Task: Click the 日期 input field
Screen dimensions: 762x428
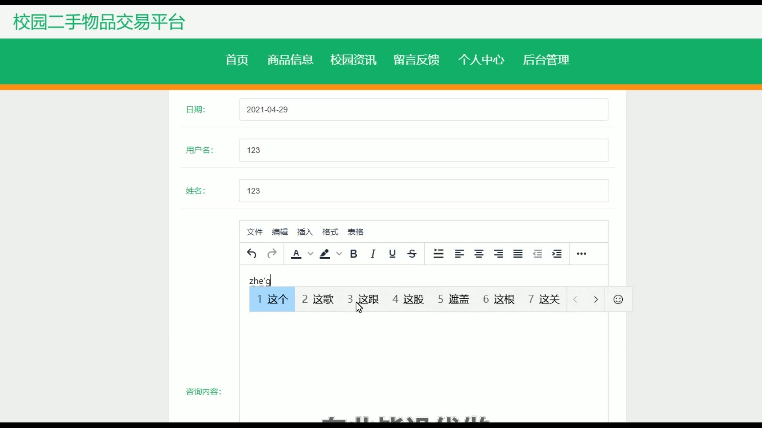Action: point(424,109)
